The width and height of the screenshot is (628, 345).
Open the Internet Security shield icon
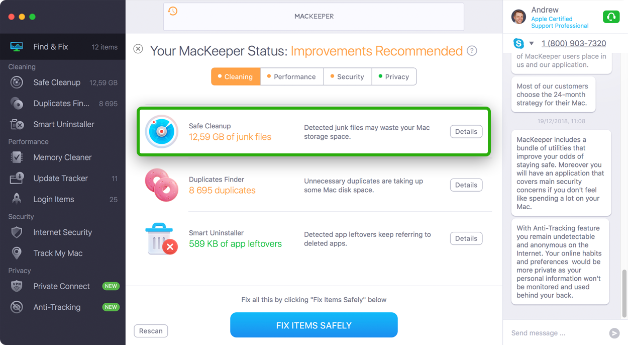pos(17,232)
